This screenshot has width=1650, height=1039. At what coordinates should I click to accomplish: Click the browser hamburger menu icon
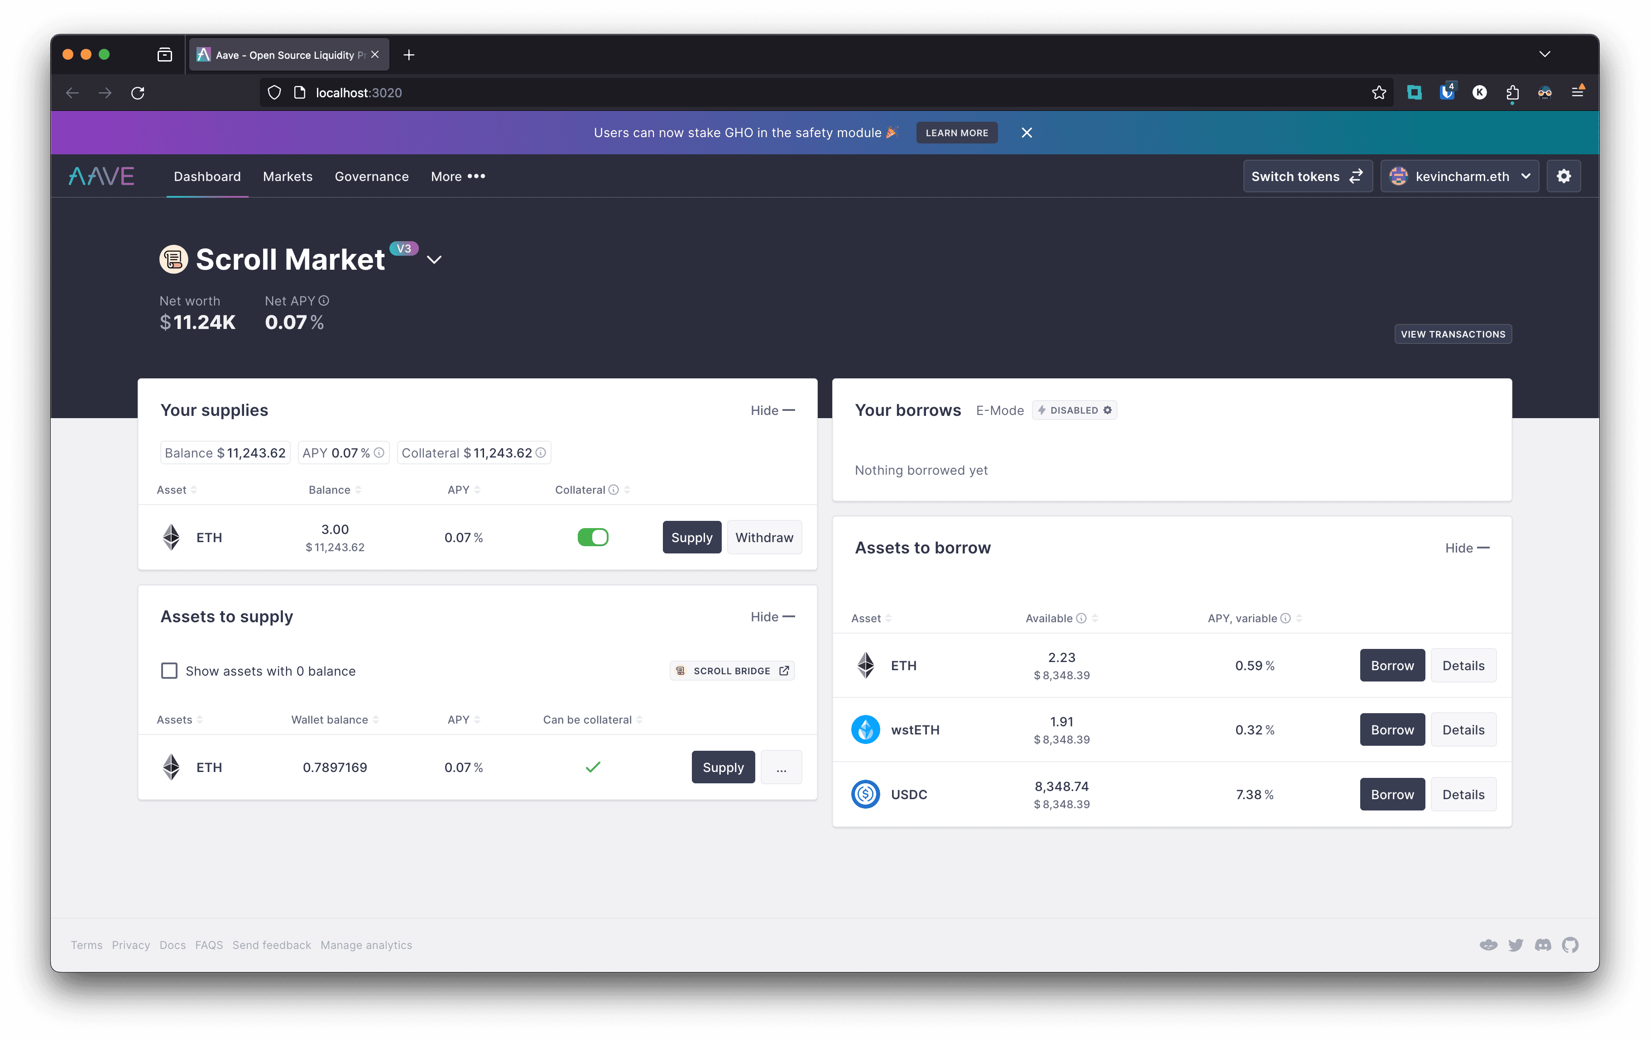tap(1578, 92)
